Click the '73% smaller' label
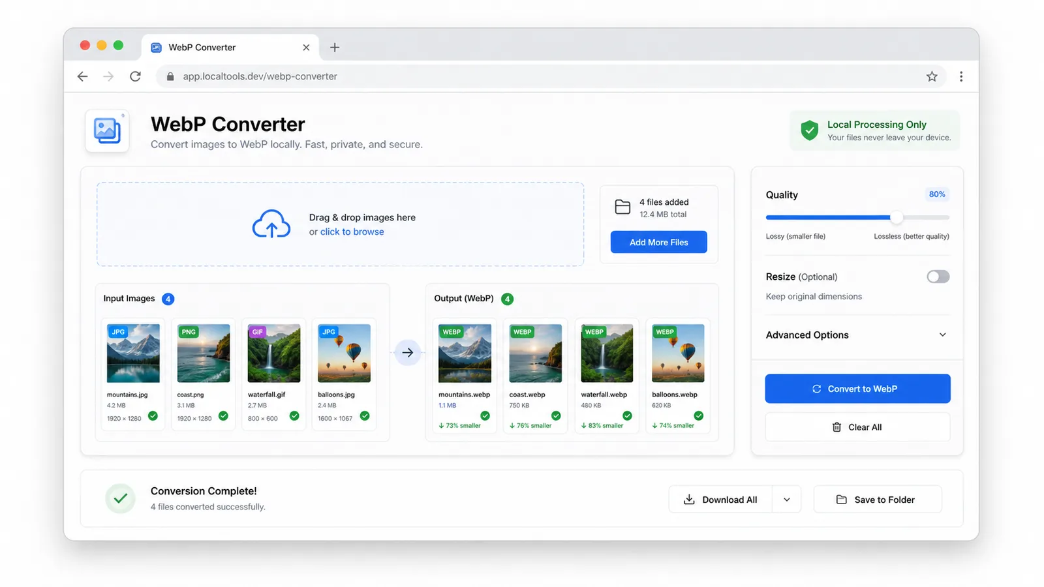Image resolution: width=1044 pixels, height=587 pixels. coord(460,425)
